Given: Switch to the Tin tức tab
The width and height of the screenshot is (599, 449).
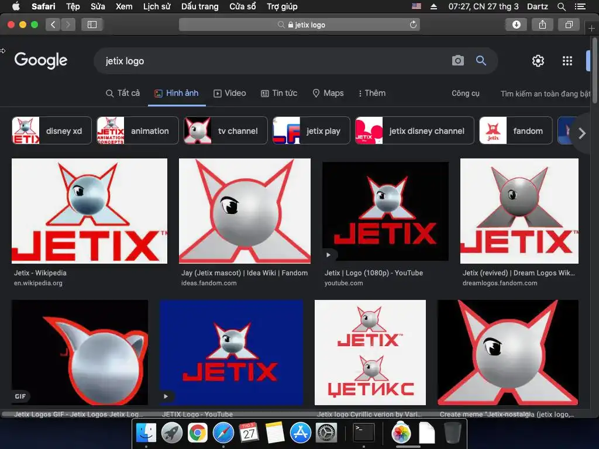Looking at the screenshot, I should click(x=279, y=93).
